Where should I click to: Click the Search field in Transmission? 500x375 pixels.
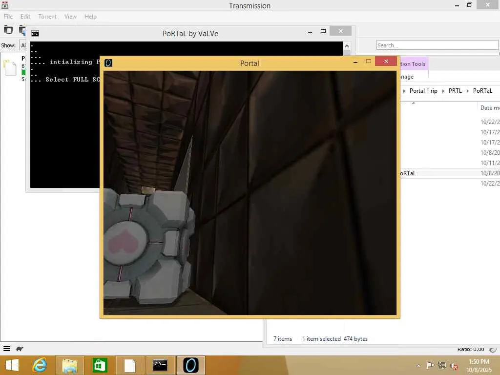(x=437, y=45)
